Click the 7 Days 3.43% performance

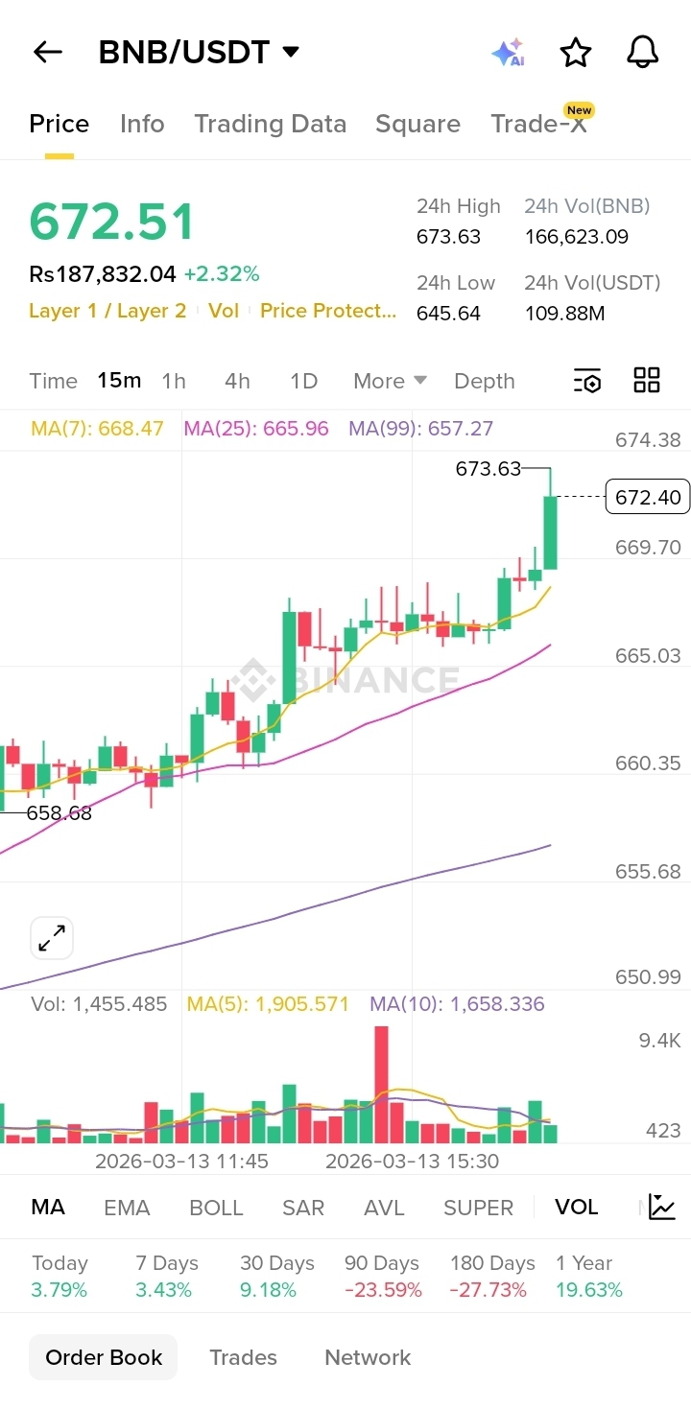click(x=167, y=1277)
